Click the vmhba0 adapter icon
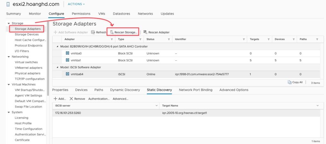This screenshot has height=144, width=326. [x=67, y=53]
